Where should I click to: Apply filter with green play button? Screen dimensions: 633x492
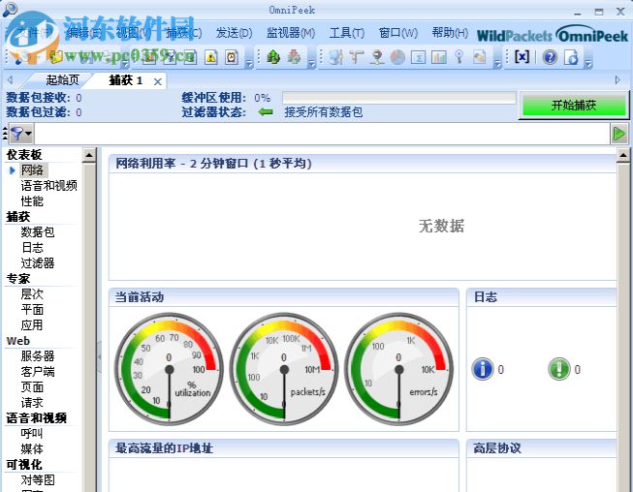point(618,134)
